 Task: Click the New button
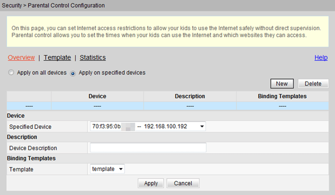[x=282, y=83]
